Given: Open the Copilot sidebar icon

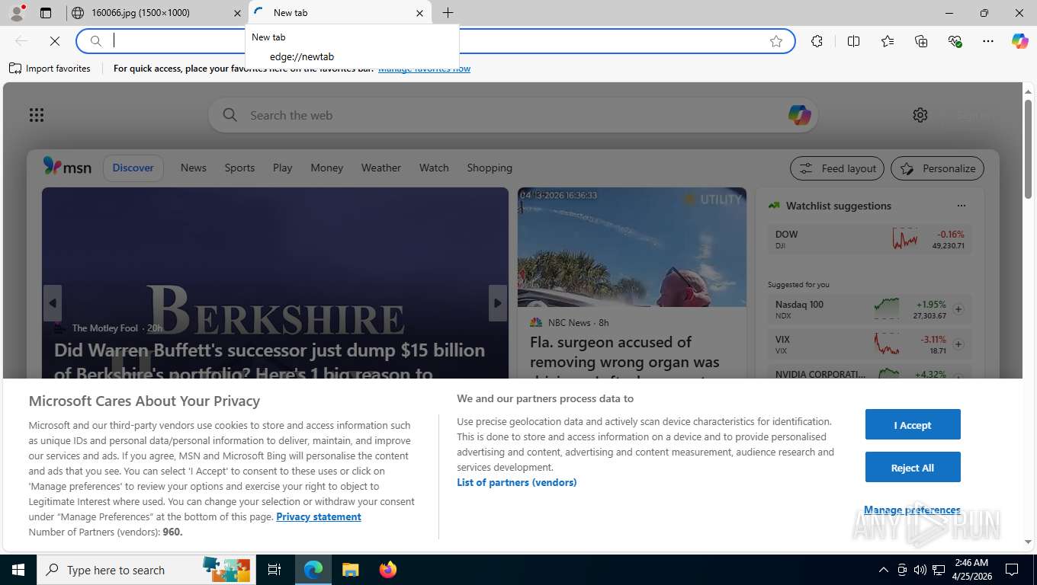Looking at the screenshot, I should [1020, 41].
